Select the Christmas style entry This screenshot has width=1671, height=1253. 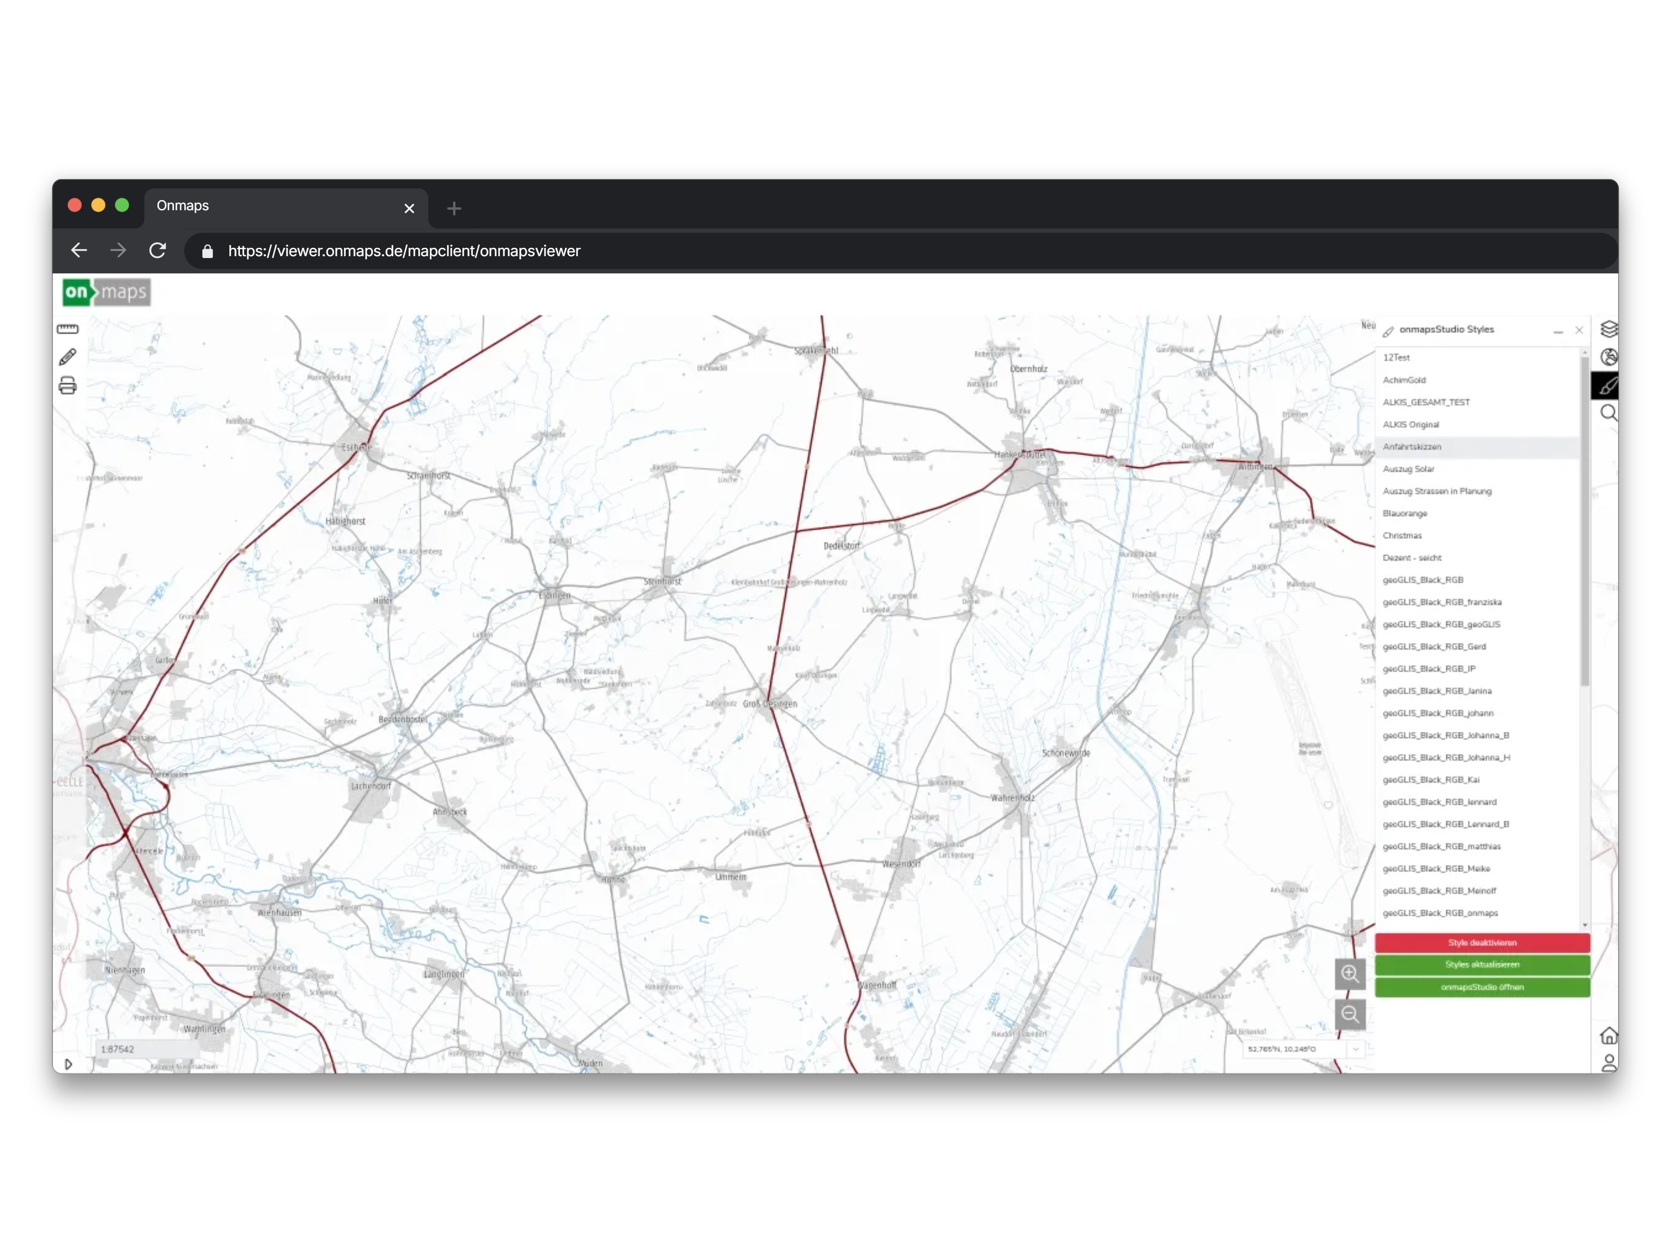tap(1402, 536)
